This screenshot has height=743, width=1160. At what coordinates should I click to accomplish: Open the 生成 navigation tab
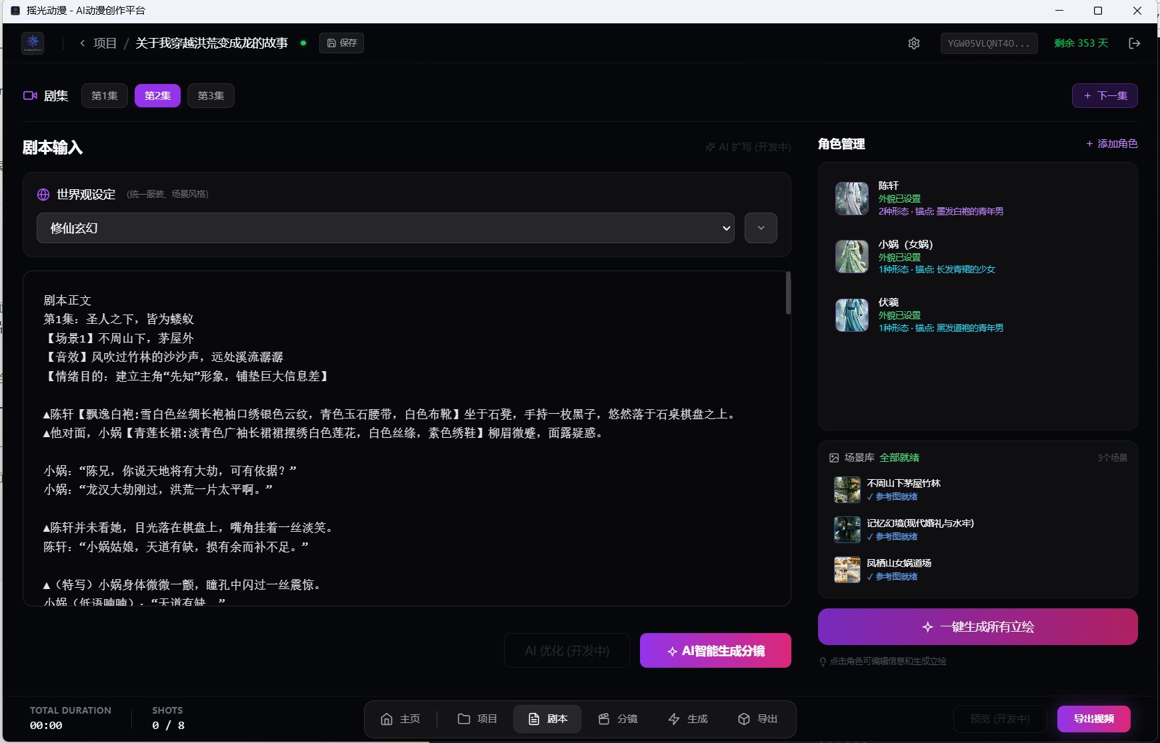(687, 719)
